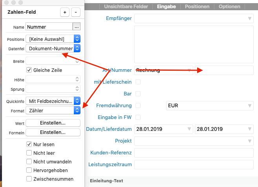Uncheck the Nur lesen checkbox

(29, 144)
